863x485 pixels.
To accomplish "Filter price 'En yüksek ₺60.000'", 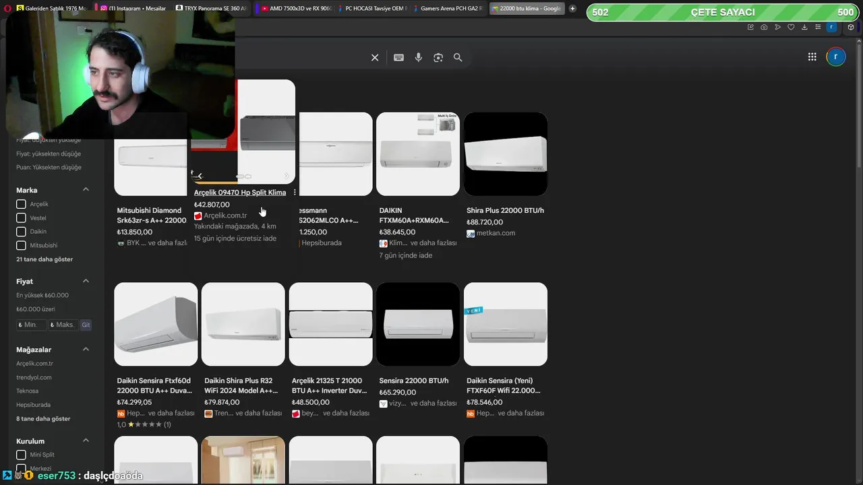I will coord(42,295).
